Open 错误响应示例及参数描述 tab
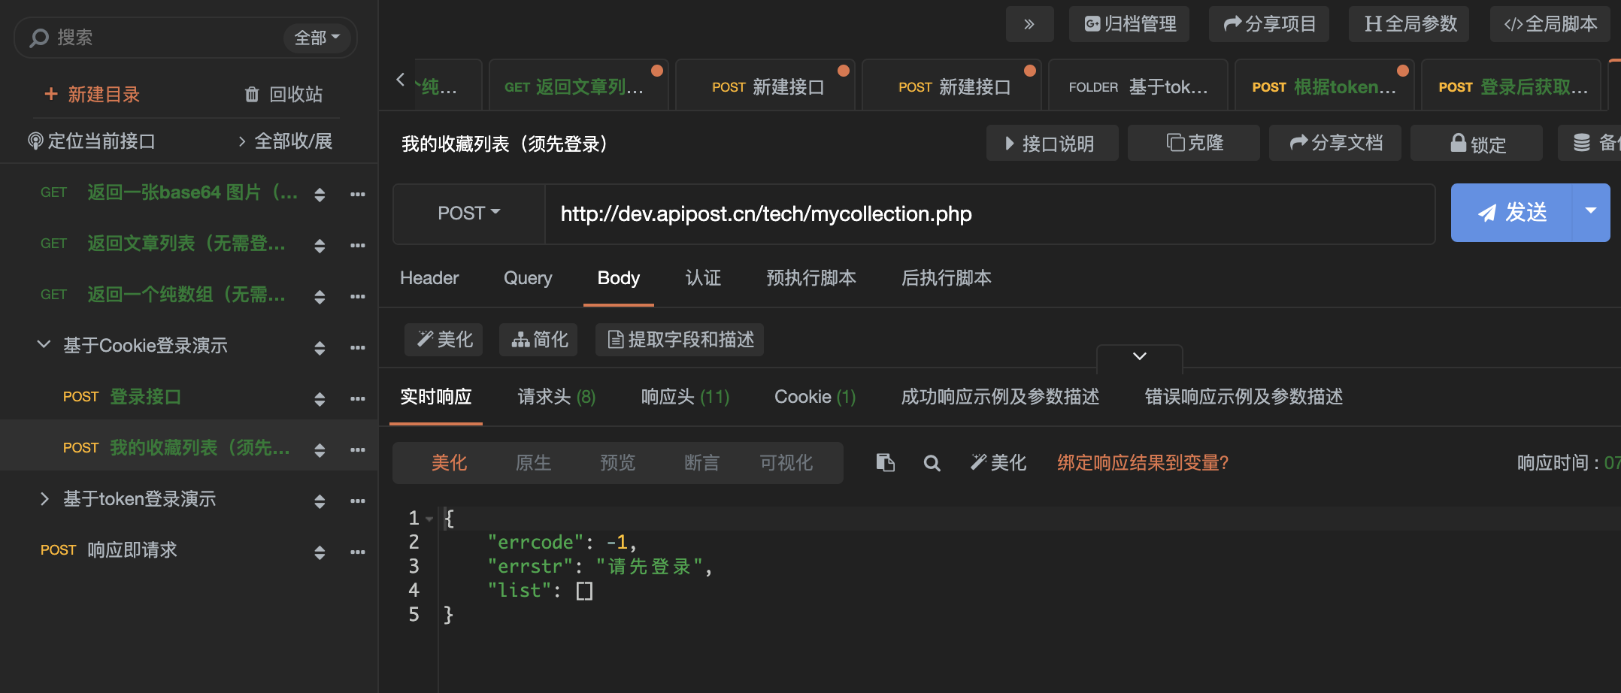 click(x=1244, y=397)
